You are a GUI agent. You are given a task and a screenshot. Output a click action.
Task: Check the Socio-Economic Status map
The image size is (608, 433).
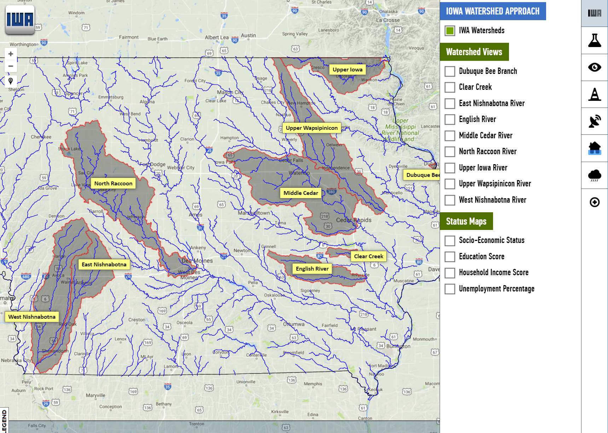point(450,241)
